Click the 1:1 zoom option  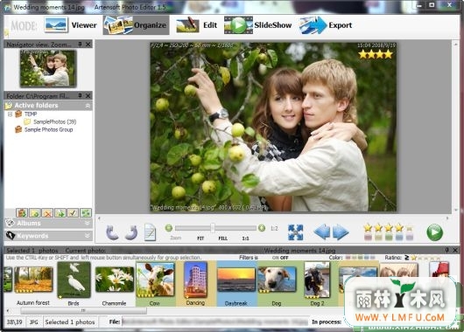click(x=245, y=239)
